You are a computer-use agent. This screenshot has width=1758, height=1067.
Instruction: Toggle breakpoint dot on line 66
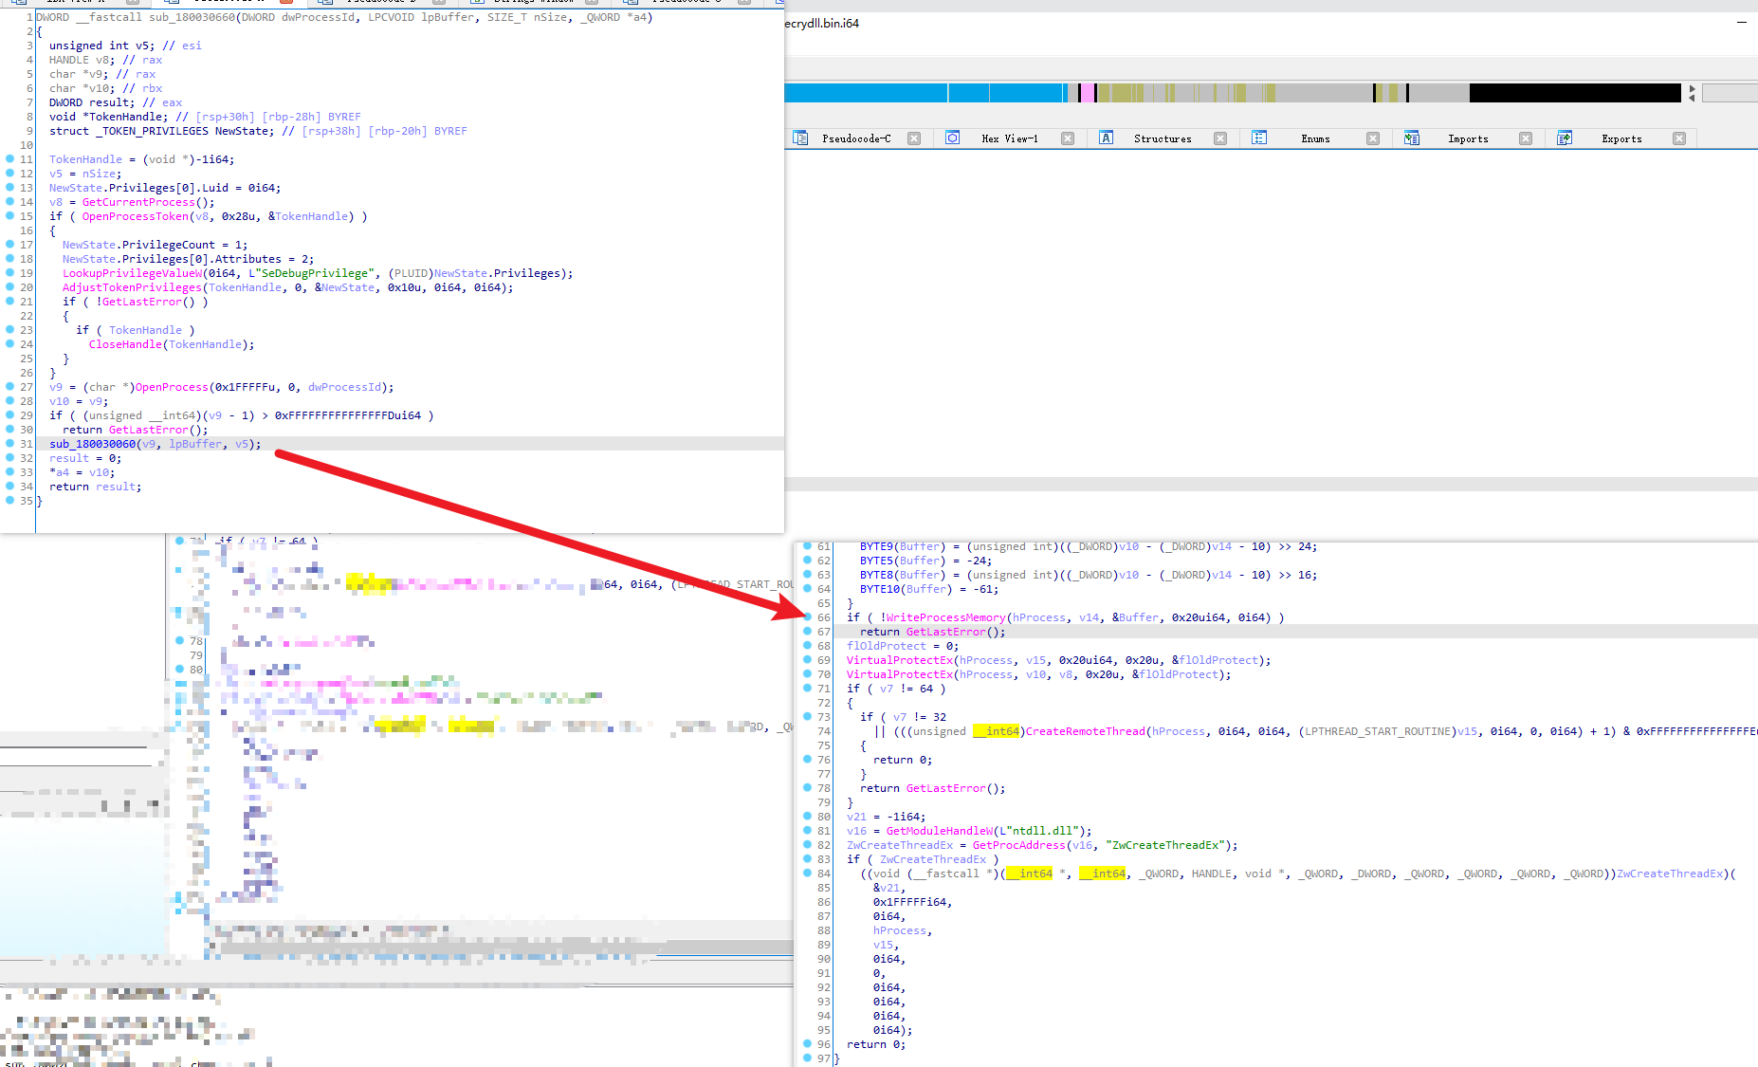(808, 617)
